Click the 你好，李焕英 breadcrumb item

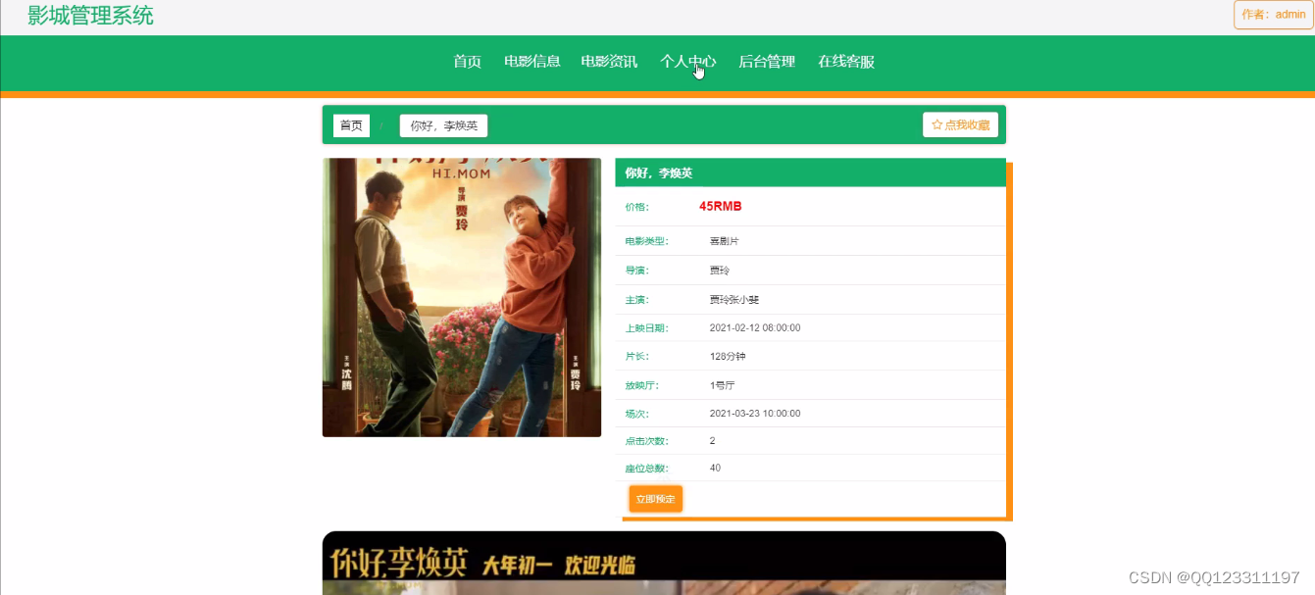(x=443, y=125)
